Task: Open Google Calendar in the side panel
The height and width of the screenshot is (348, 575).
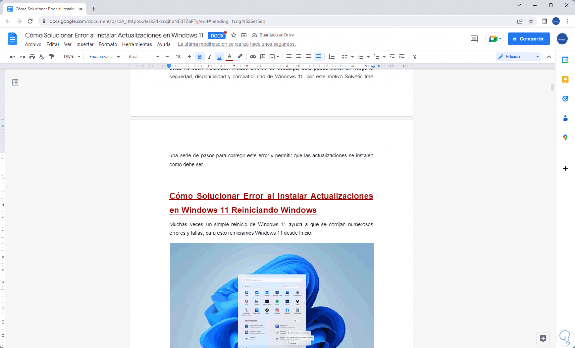Action: click(565, 60)
